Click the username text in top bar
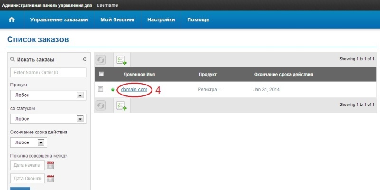The image size is (380, 190). tap(107, 5)
